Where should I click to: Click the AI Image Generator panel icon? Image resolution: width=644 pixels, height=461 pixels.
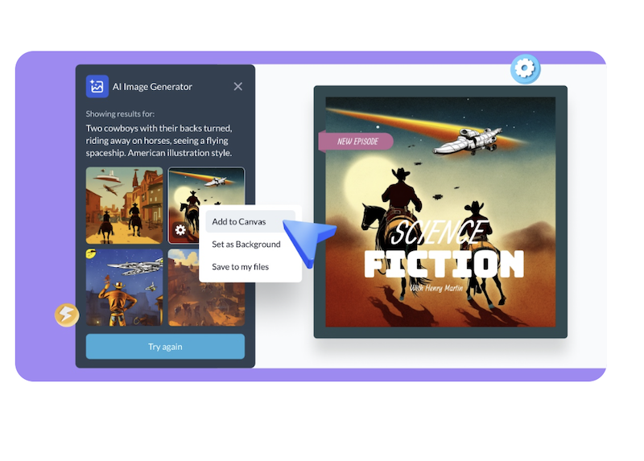point(97,86)
